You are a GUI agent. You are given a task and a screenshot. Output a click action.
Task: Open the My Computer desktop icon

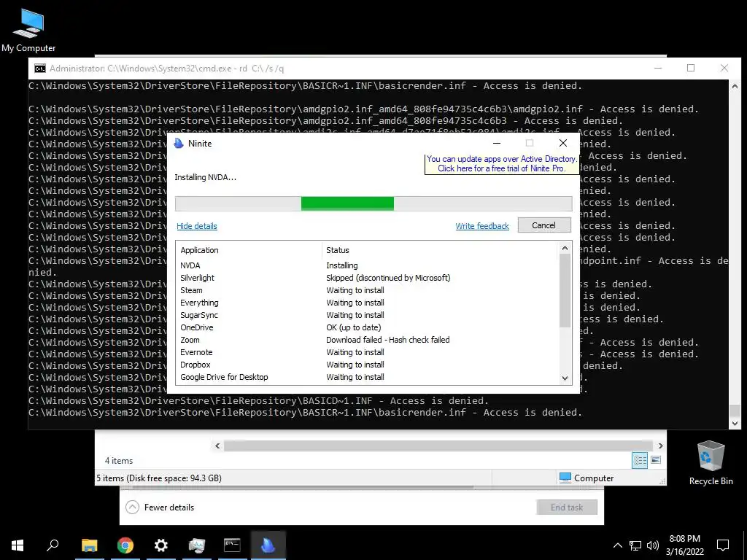pyautogui.click(x=28, y=30)
